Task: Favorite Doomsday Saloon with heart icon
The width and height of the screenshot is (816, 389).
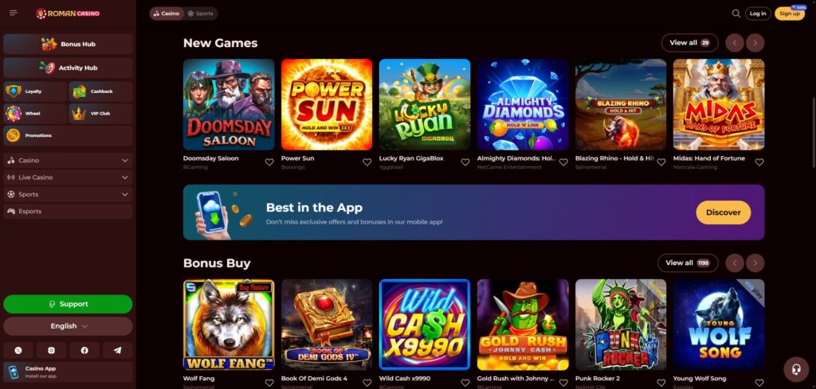Action: click(x=269, y=162)
